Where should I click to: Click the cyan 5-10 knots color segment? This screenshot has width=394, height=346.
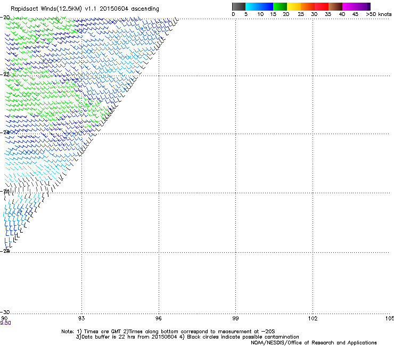tap(252, 6)
